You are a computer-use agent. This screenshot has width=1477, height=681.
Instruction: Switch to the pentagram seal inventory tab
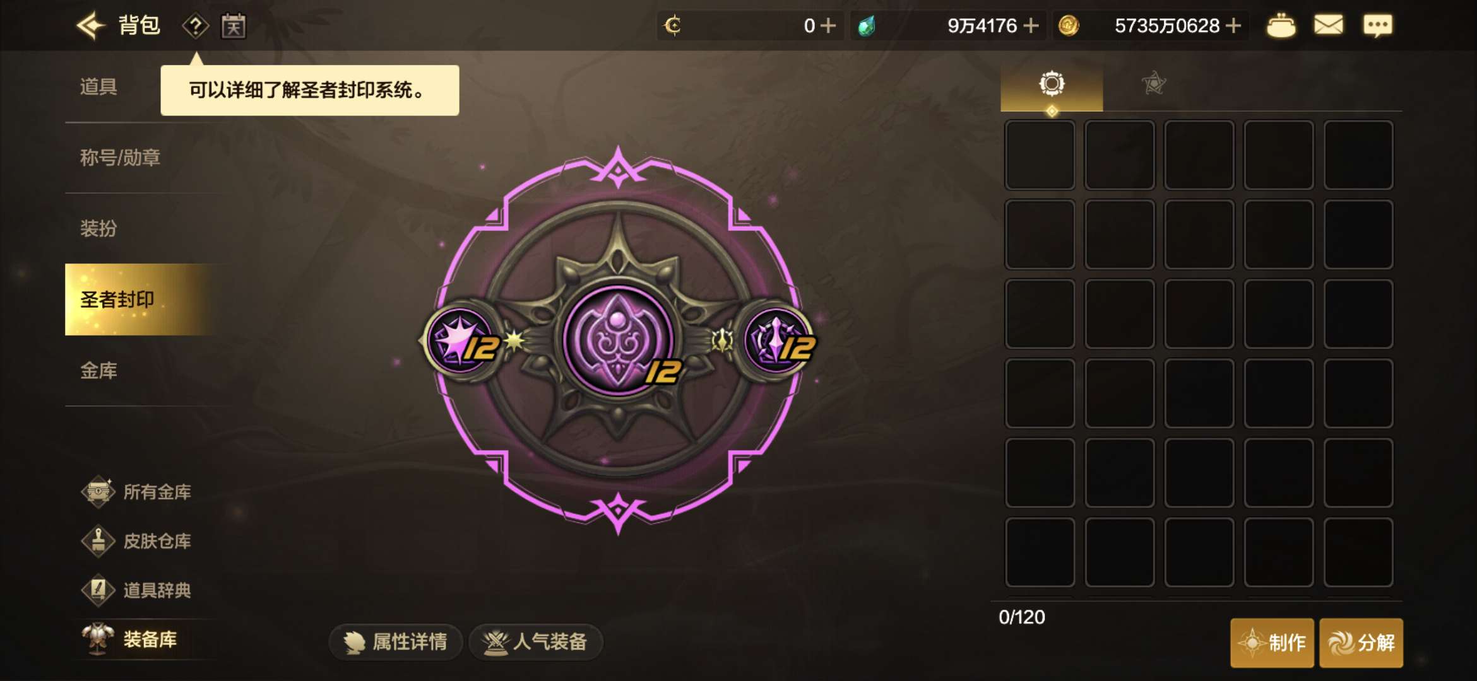pos(1154,83)
